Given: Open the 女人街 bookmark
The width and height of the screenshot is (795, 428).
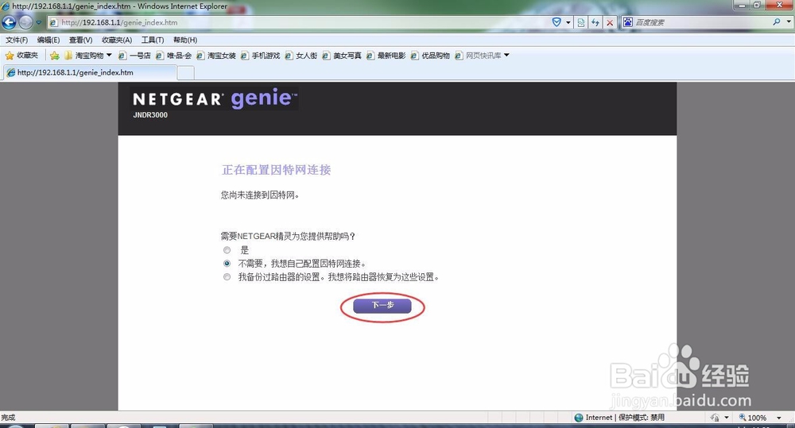Looking at the screenshot, I should [301, 56].
